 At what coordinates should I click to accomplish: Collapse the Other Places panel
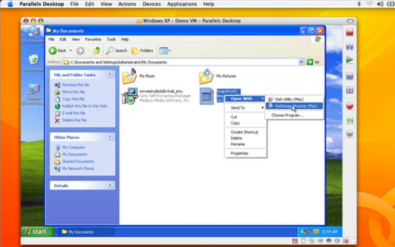pyautogui.click(x=110, y=136)
